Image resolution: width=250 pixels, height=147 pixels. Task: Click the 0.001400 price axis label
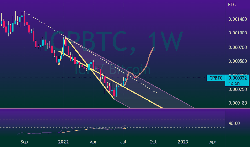point(238,19)
